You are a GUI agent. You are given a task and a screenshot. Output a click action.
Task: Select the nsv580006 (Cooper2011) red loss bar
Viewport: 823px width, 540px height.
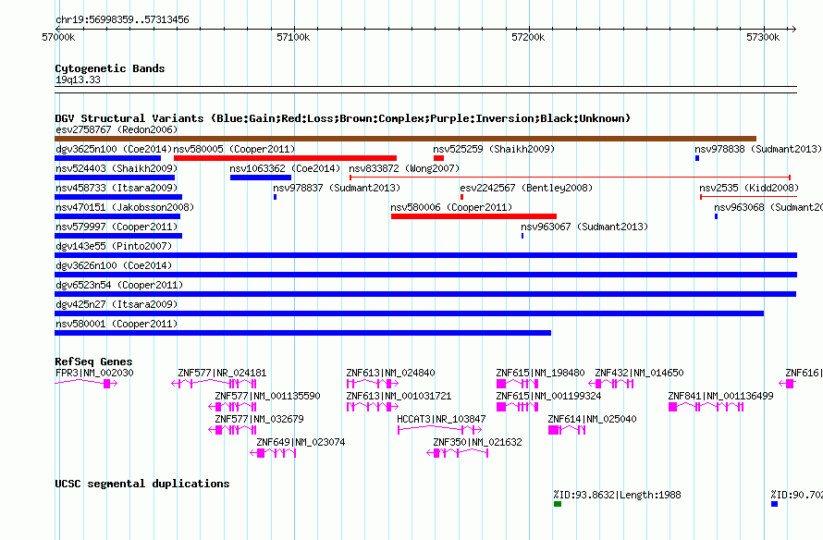(473, 216)
